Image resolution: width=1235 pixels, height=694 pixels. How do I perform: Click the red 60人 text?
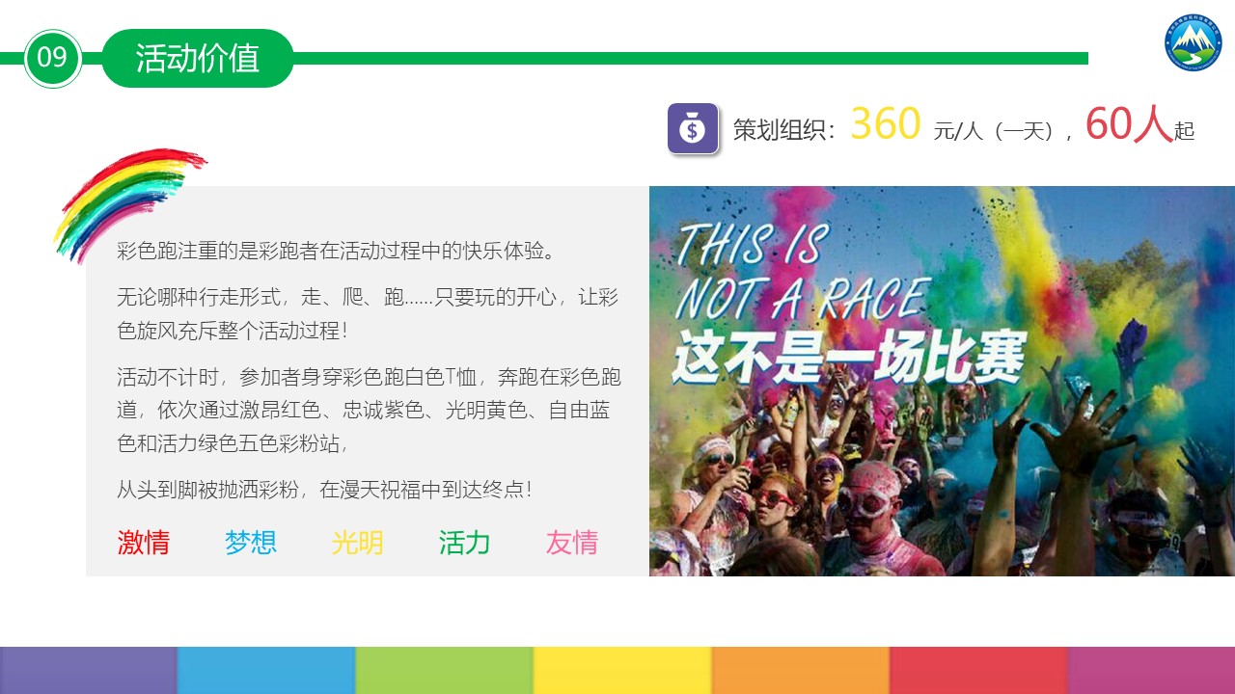click(1129, 125)
